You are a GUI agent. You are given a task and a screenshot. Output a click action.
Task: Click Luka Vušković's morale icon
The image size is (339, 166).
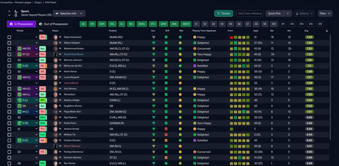(x=180, y=83)
